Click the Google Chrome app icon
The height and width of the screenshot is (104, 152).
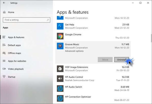(60, 36)
